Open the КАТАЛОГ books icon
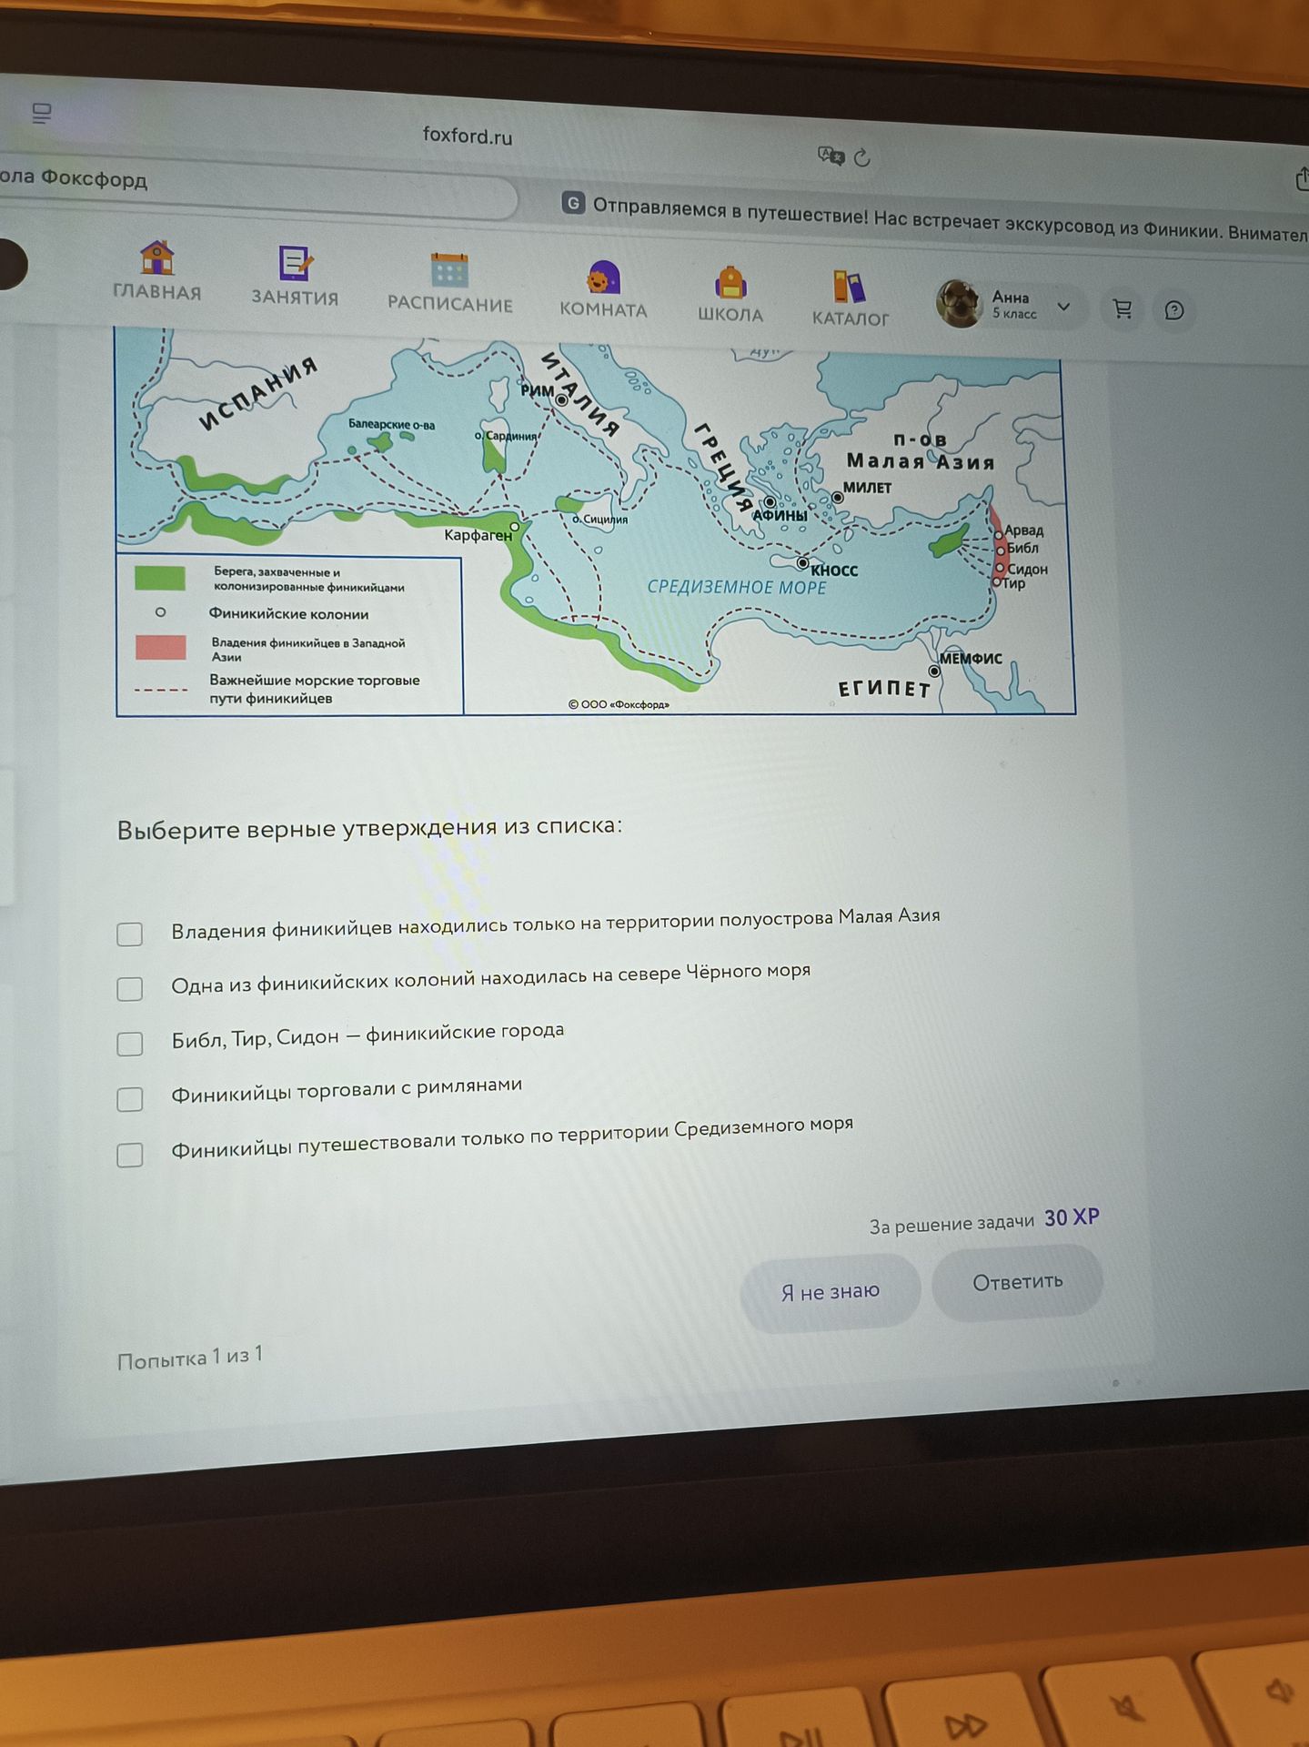This screenshot has width=1309, height=1747. [850, 287]
